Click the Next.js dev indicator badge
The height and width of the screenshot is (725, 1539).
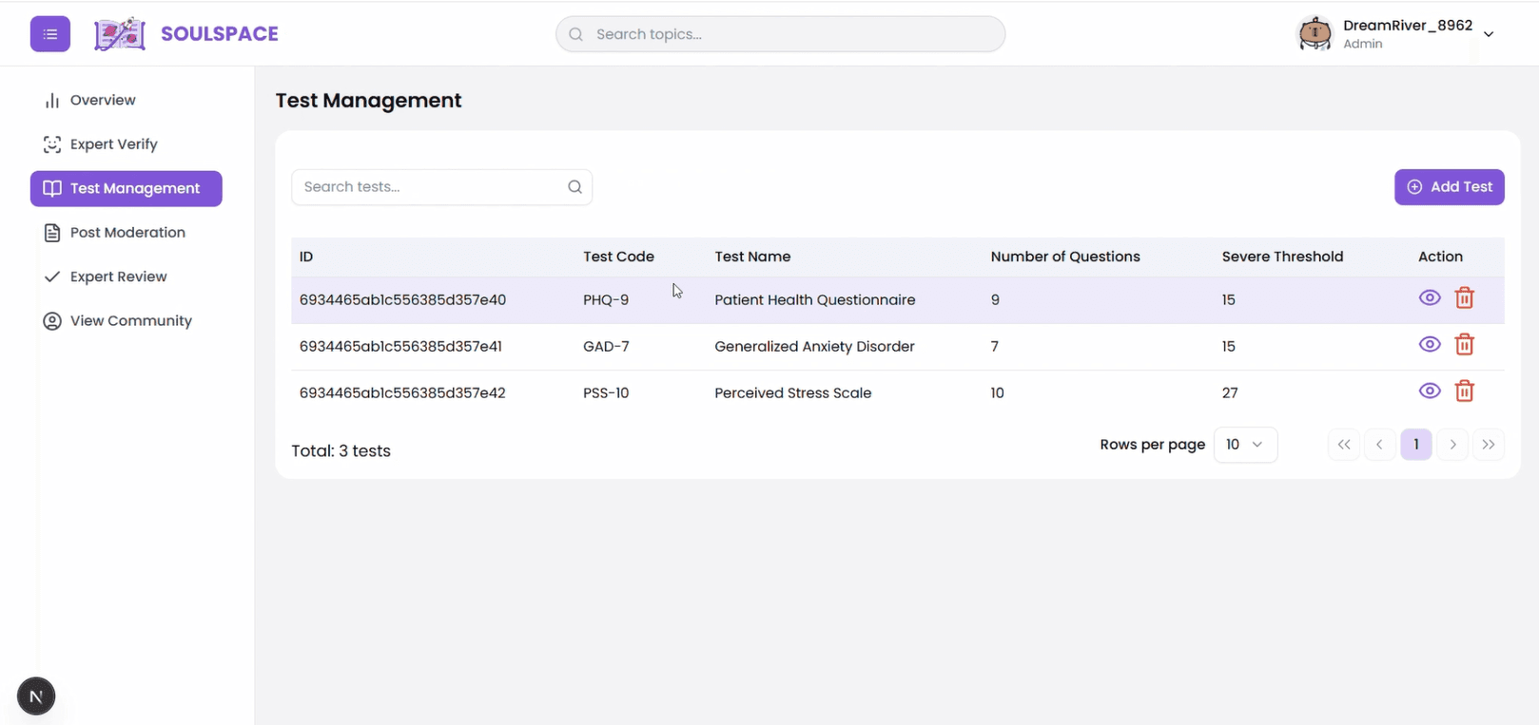click(x=36, y=696)
